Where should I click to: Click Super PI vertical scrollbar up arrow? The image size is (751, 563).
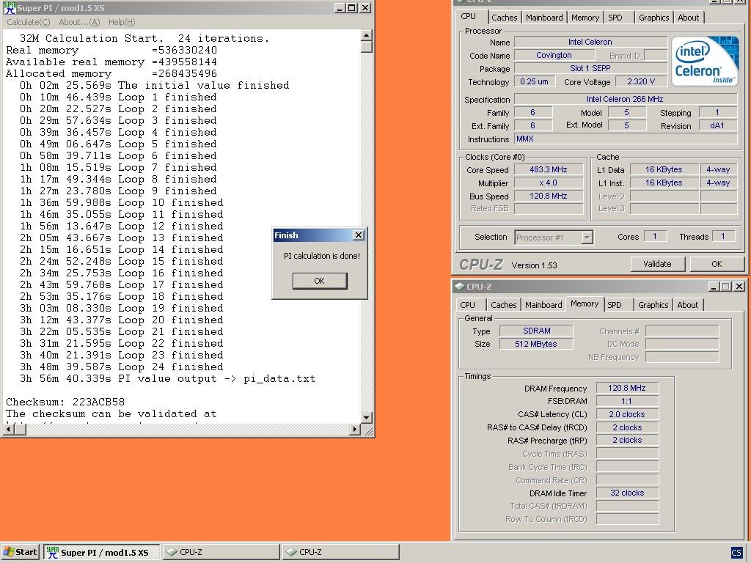[367, 35]
